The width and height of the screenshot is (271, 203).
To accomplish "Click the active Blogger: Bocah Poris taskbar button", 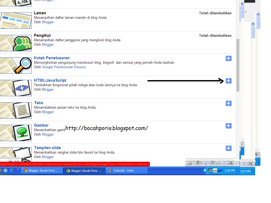I will 84,171.
